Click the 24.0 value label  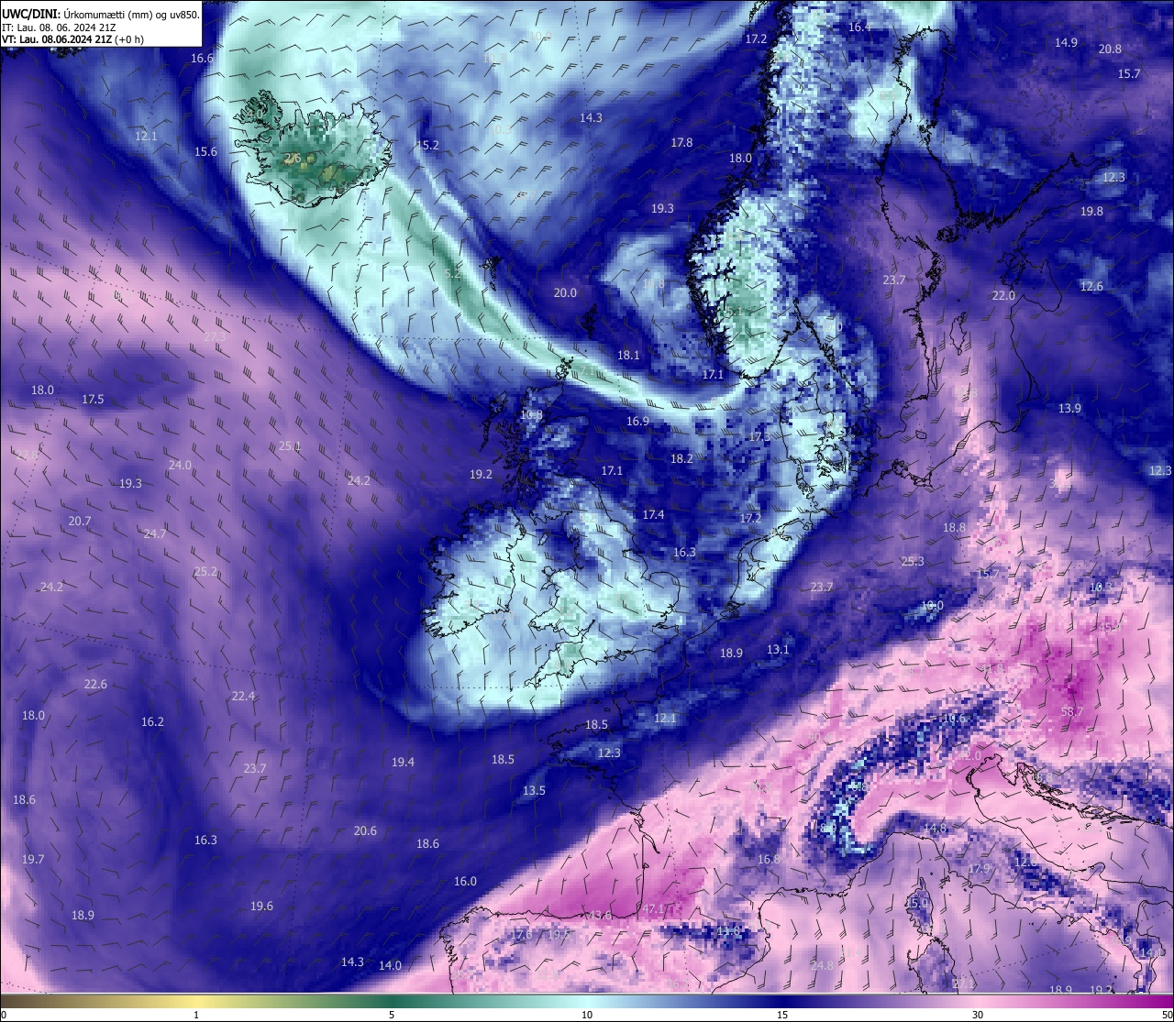pyautogui.click(x=180, y=465)
